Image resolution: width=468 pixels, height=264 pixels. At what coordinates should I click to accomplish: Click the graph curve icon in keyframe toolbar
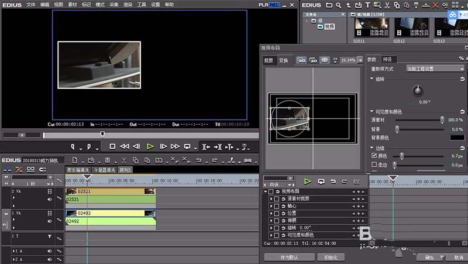pos(356,181)
